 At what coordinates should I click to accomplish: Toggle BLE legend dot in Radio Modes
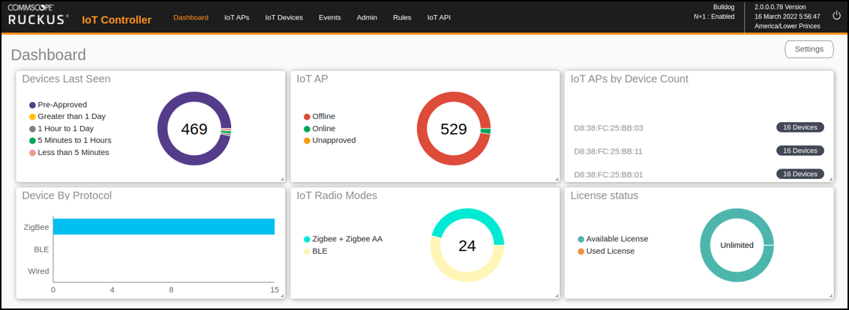tap(307, 252)
